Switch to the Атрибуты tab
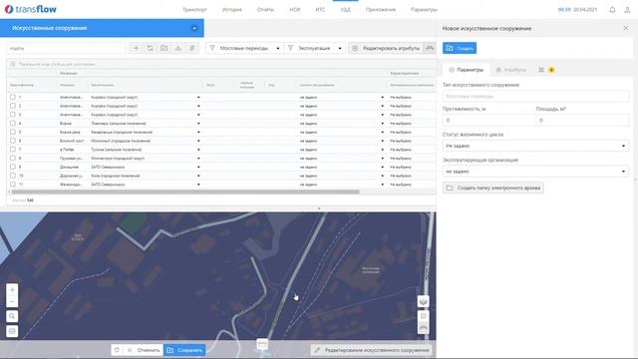This screenshot has height=359, width=638. [511, 70]
